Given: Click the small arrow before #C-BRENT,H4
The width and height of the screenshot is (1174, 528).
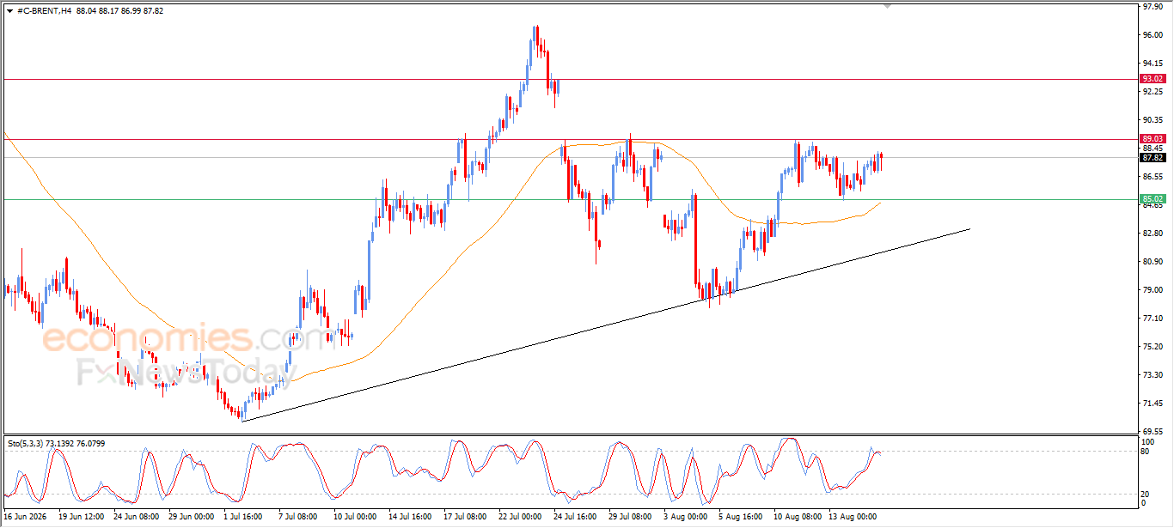Looking at the screenshot, I should click(9, 10).
